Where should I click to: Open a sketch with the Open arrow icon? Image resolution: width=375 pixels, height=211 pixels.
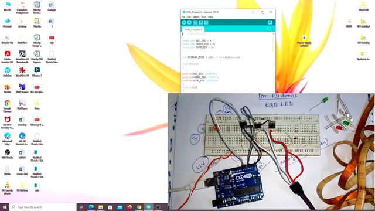[201, 22]
